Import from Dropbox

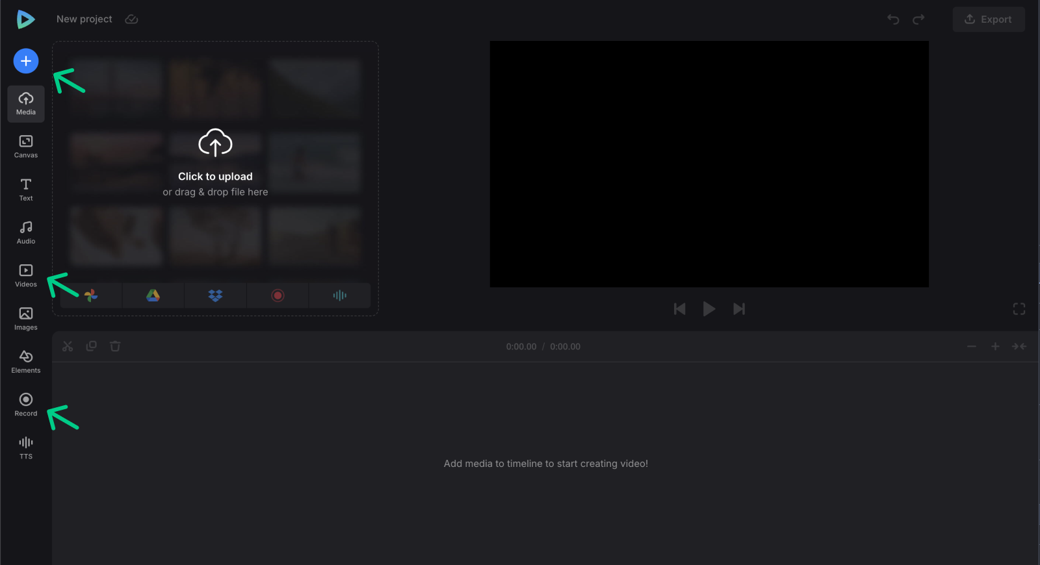pos(215,295)
